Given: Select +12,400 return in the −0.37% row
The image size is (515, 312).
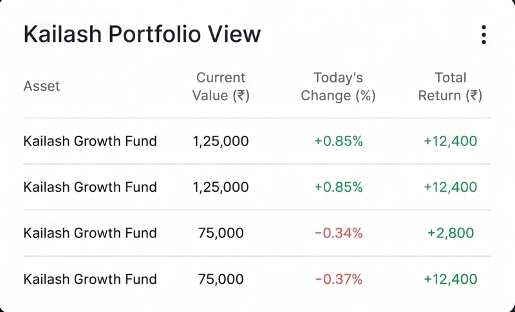Looking at the screenshot, I should click(x=451, y=279).
